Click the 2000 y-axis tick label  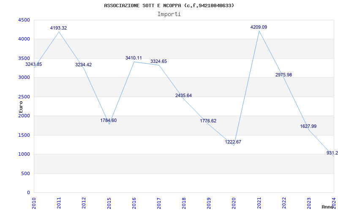(24, 116)
